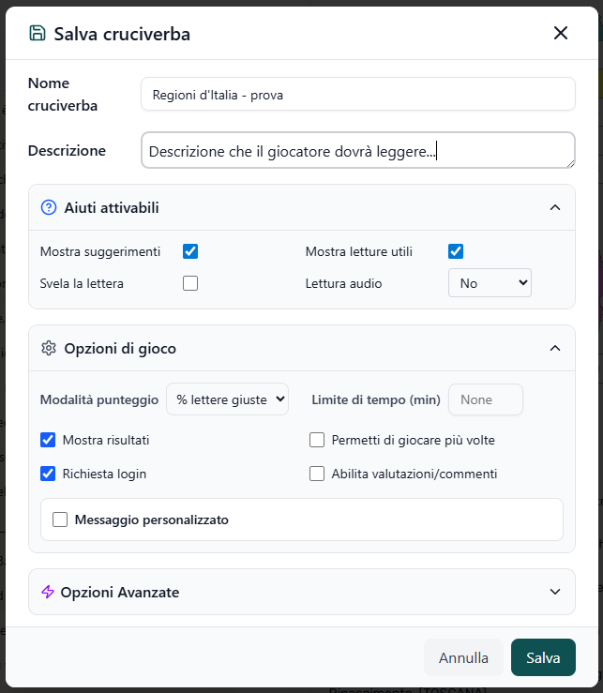Screen dimensions: 603x693
Task: Click the Limite di tempo input field
Action: [486, 399]
